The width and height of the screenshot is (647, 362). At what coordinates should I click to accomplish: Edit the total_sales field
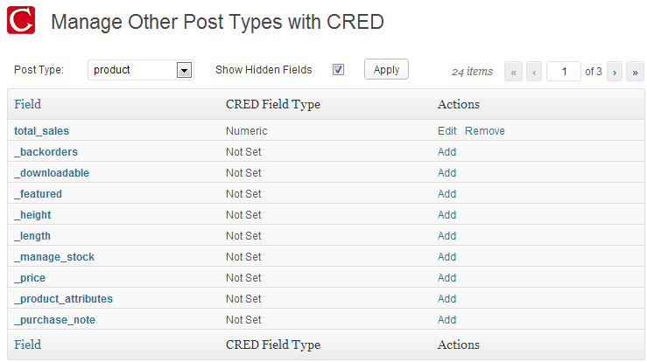(x=447, y=130)
